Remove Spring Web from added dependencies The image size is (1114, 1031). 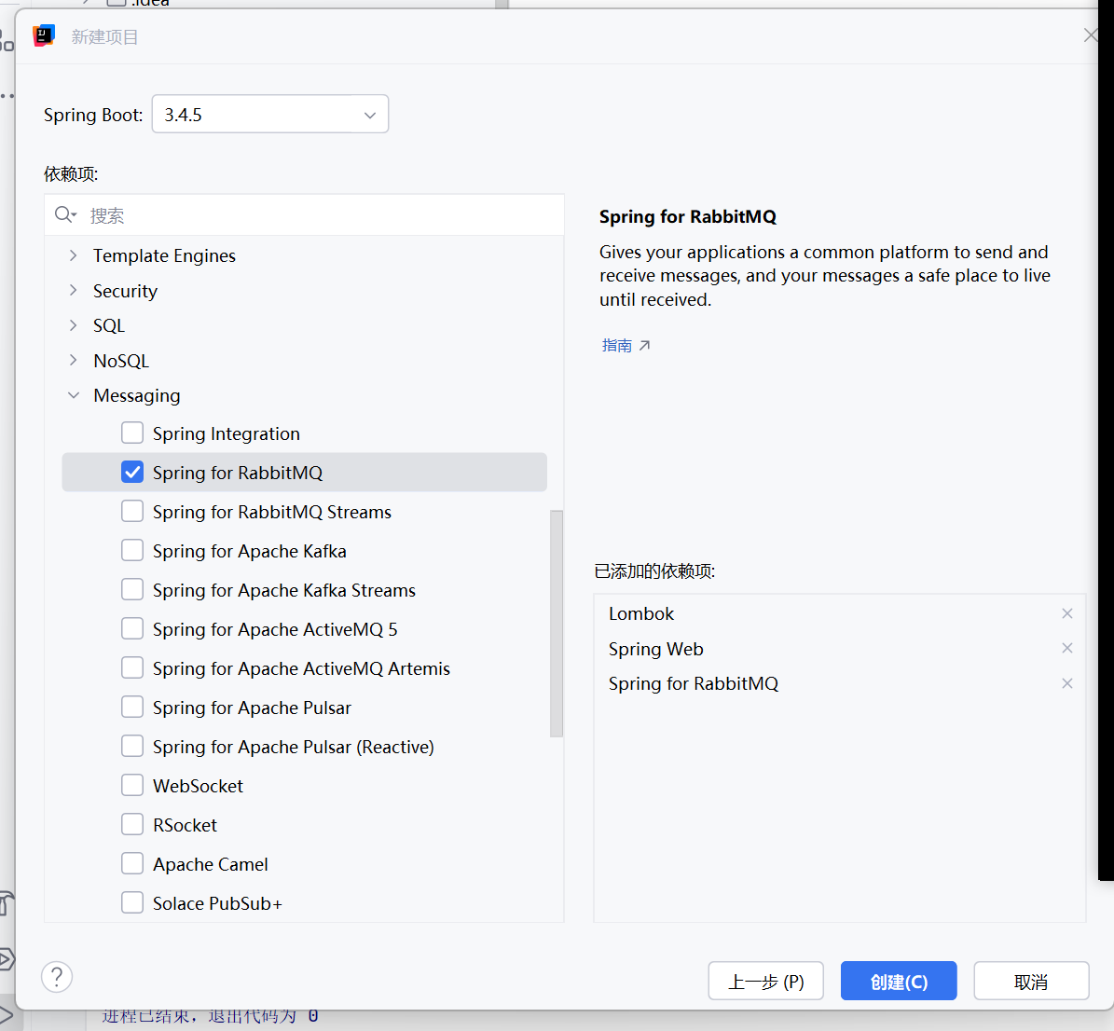pos(1066,648)
